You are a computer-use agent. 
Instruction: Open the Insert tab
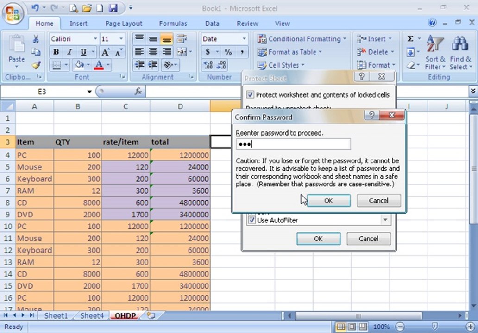[78, 24]
